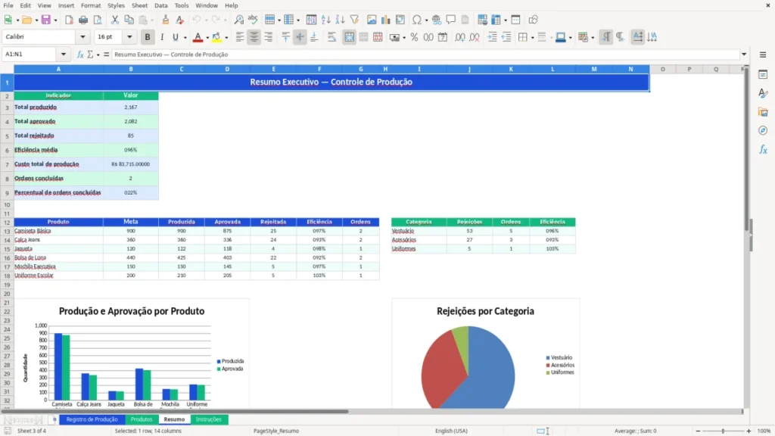
Task: Open the Data menu
Action: 161,5
